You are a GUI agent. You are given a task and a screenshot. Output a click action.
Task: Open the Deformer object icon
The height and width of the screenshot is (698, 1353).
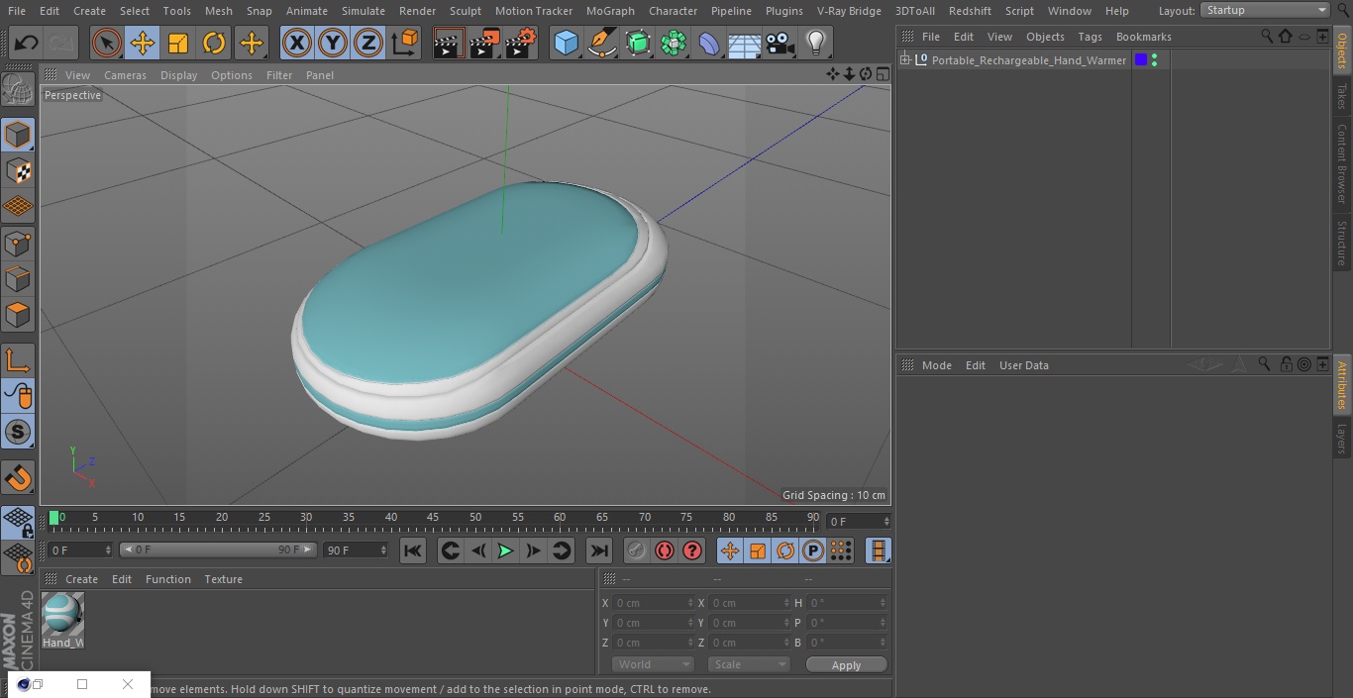pos(709,44)
